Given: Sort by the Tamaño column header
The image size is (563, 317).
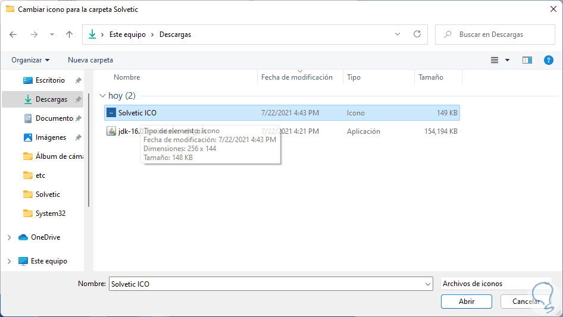Looking at the screenshot, I should [431, 77].
